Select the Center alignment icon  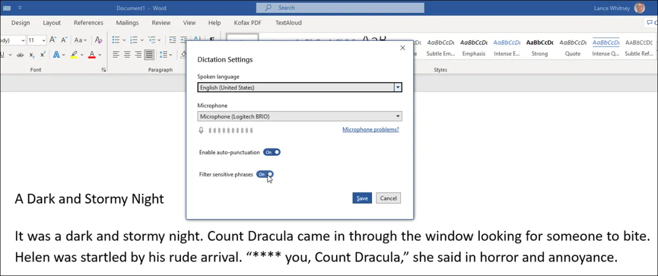click(x=127, y=55)
